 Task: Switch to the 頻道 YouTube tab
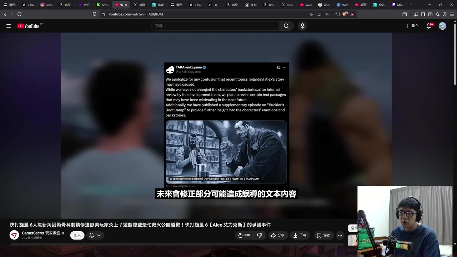point(361,5)
